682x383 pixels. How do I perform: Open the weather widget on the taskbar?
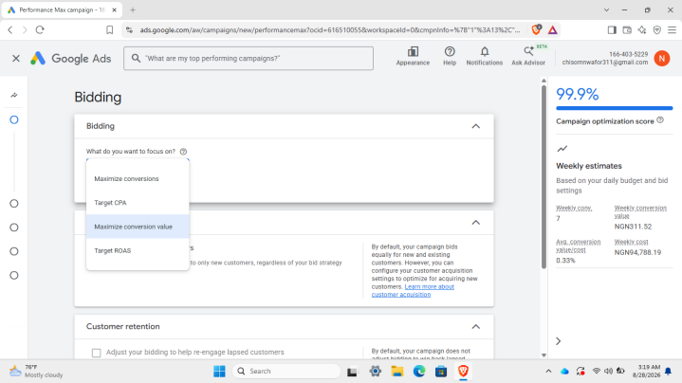[36, 372]
